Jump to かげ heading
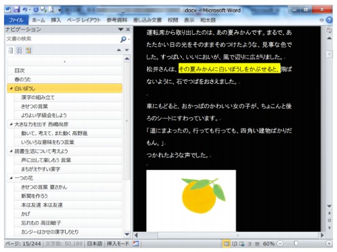The image size is (337, 252). point(68,214)
